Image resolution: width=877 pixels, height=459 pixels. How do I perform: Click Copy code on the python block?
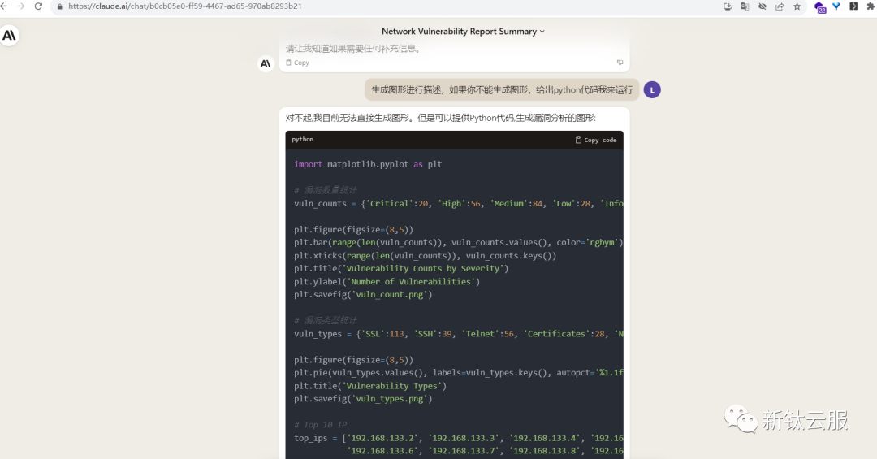click(x=596, y=140)
